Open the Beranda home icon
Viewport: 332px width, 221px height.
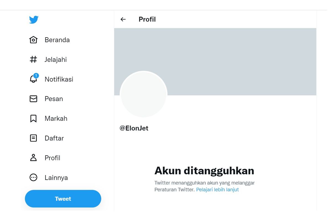click(33, 40)
